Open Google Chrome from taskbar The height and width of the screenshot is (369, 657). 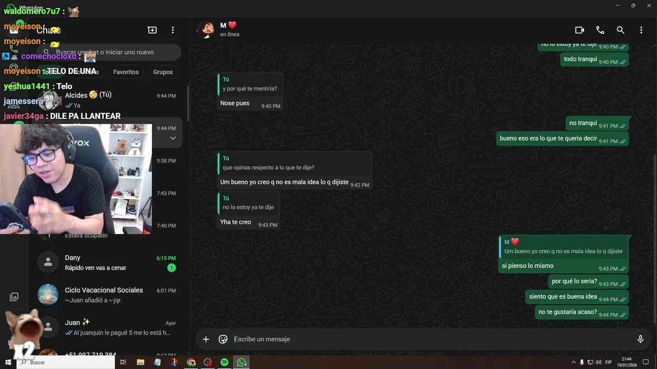(191, 362)
